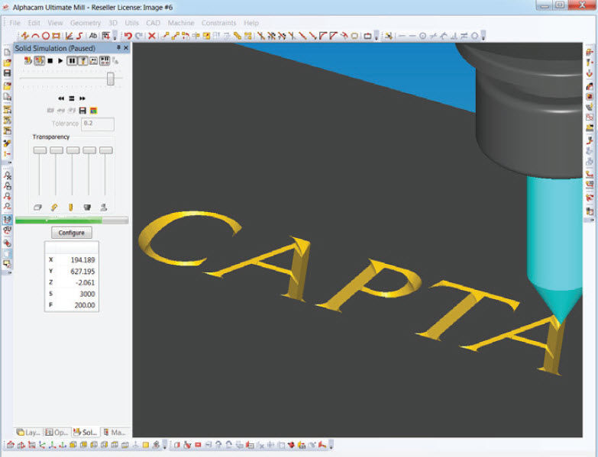Click the first simulation start icon in panel
This screenshot has height=457, width=598.
pos(27,60)
